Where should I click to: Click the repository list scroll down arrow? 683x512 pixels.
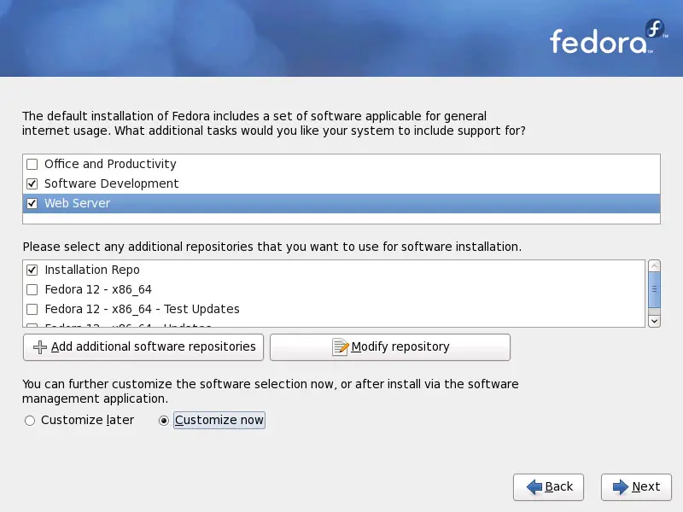click(654, 322)
